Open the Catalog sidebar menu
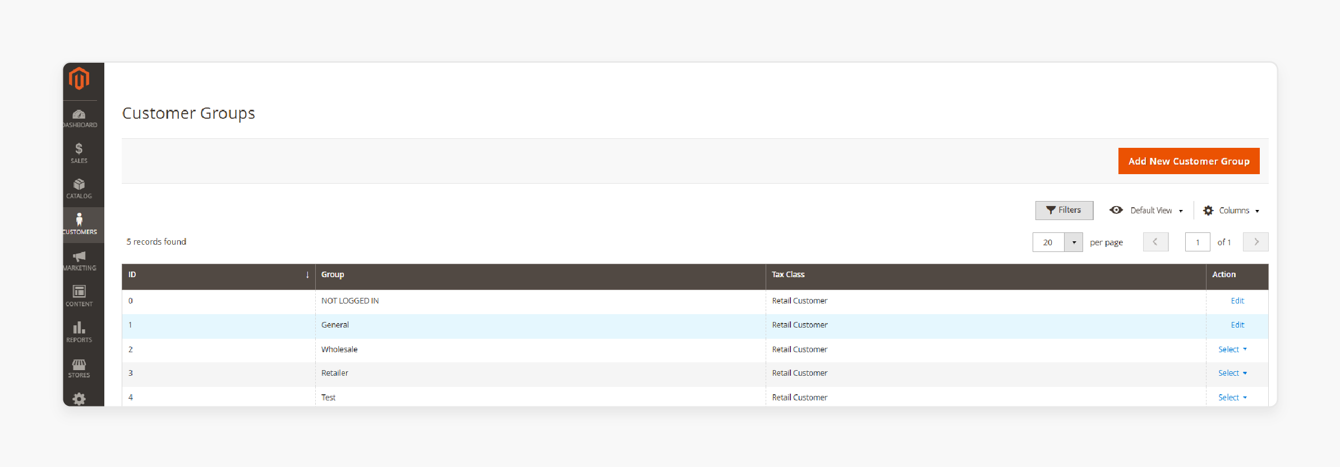 [x=79, y=189]
